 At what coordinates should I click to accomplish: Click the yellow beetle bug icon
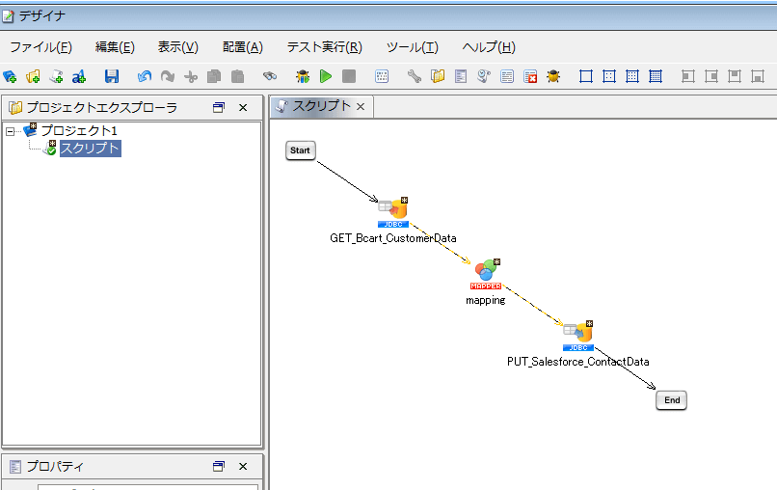pos(553,76)
